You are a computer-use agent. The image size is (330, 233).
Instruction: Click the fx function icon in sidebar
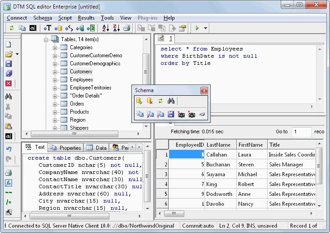[x=9, y=183]
